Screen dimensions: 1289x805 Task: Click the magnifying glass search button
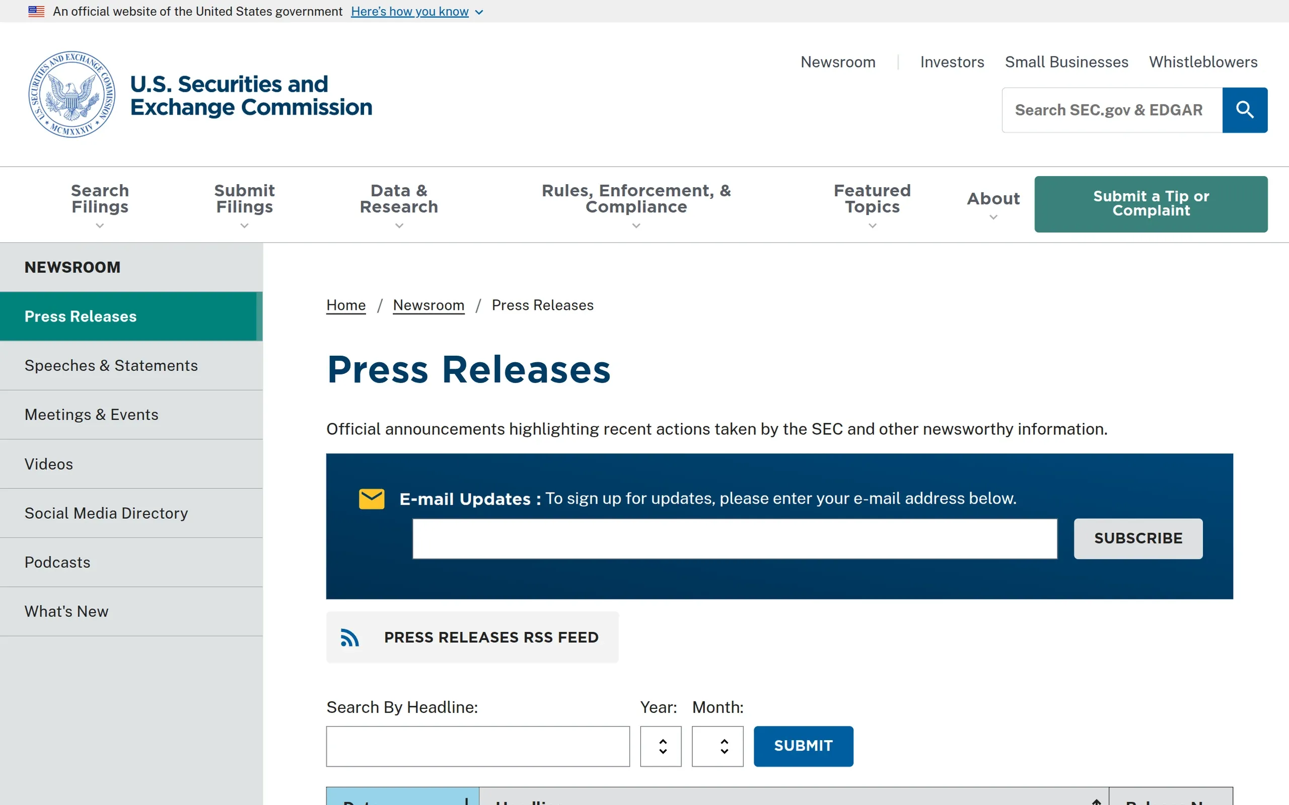pyautogui.click(x=1245, y=110)
